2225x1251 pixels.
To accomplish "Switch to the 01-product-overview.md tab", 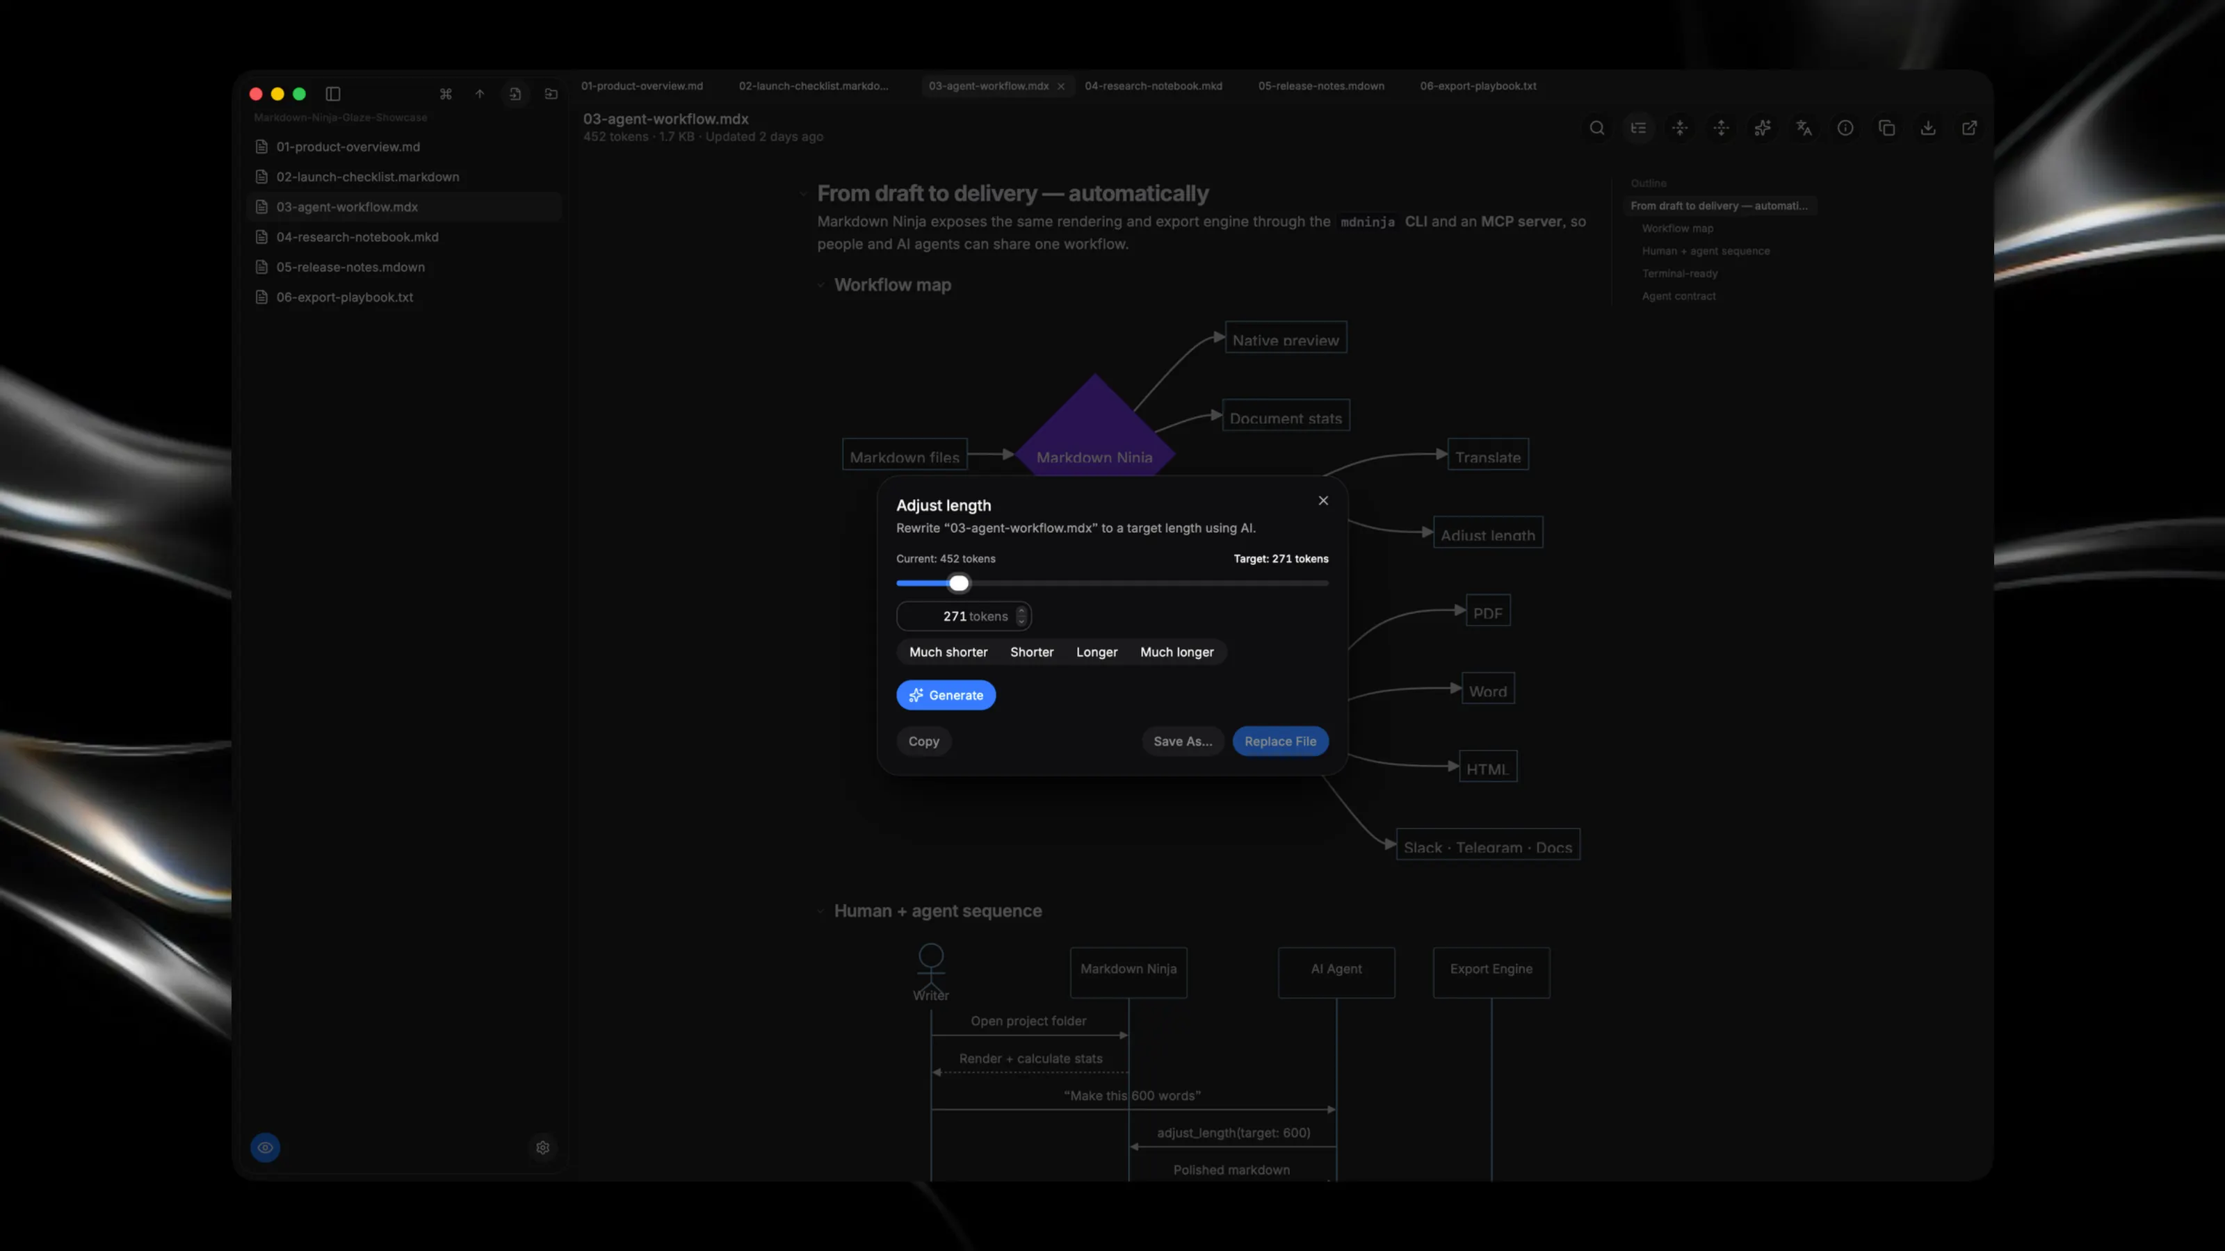I will point(642,86).
